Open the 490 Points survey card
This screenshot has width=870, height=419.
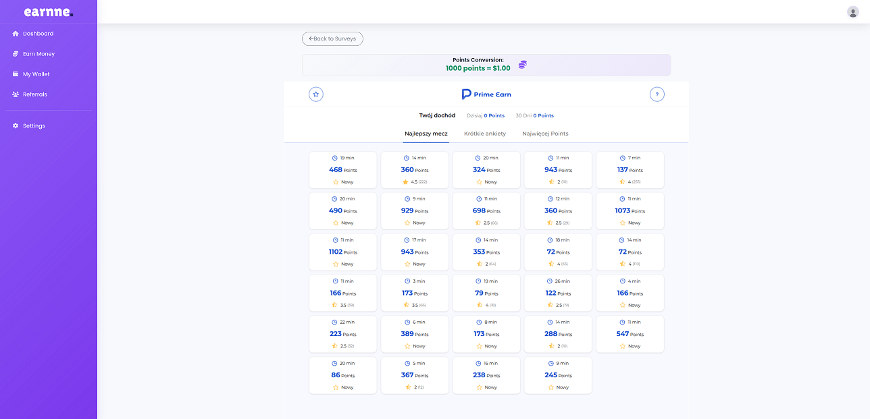point(342,211)
